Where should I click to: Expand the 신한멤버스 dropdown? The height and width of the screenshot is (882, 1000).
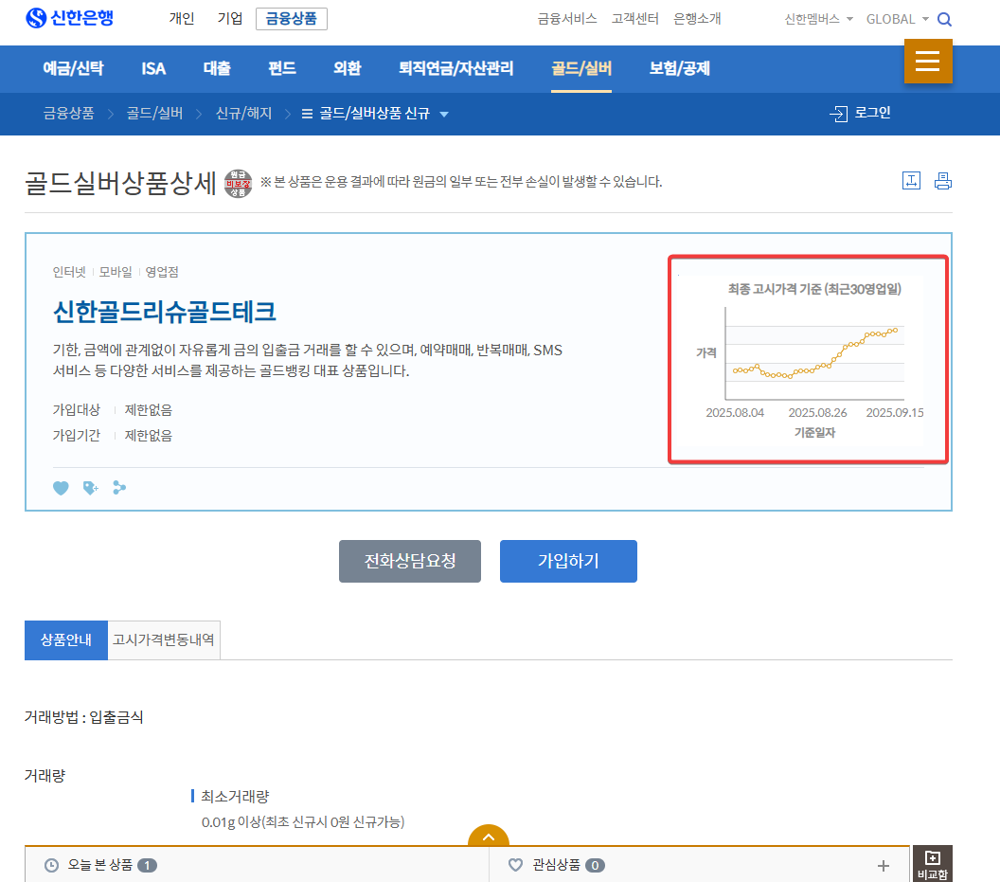[818, 19]
